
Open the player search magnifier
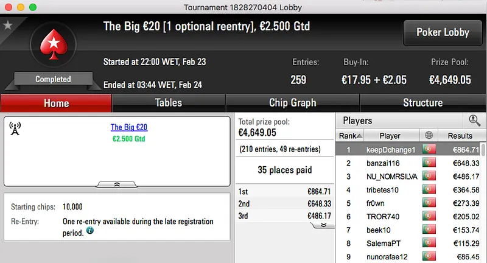coord(474,121)
